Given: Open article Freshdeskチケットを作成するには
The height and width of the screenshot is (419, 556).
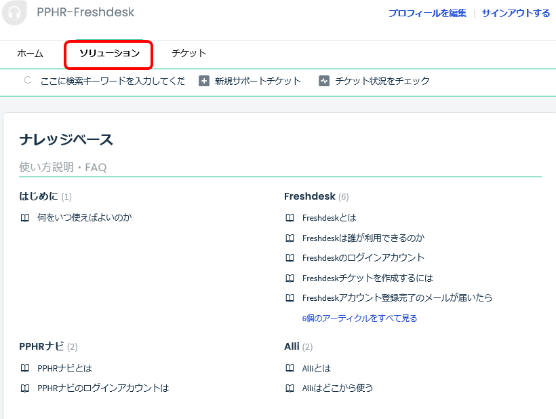Looking at the screenshot, I should [x=368, y=278].
